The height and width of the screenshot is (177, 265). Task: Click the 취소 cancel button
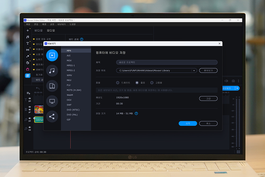point(208,123)
